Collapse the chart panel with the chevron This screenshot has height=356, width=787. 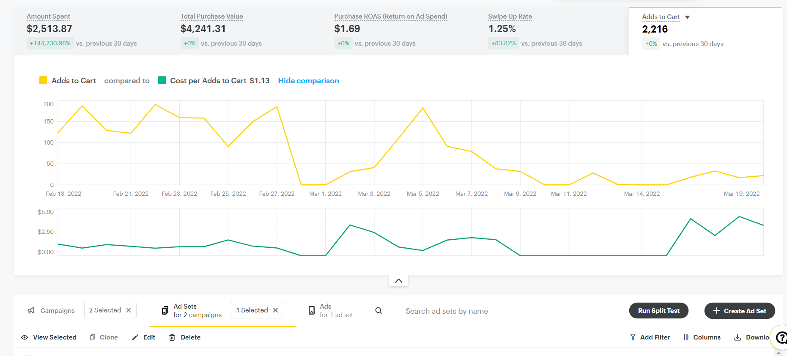(398, 281)
